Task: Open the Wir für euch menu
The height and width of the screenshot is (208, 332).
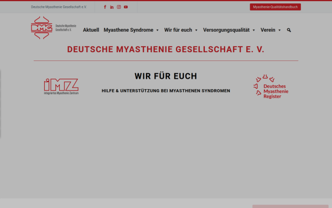Action: pyautogui.click(x=178, y=30)
